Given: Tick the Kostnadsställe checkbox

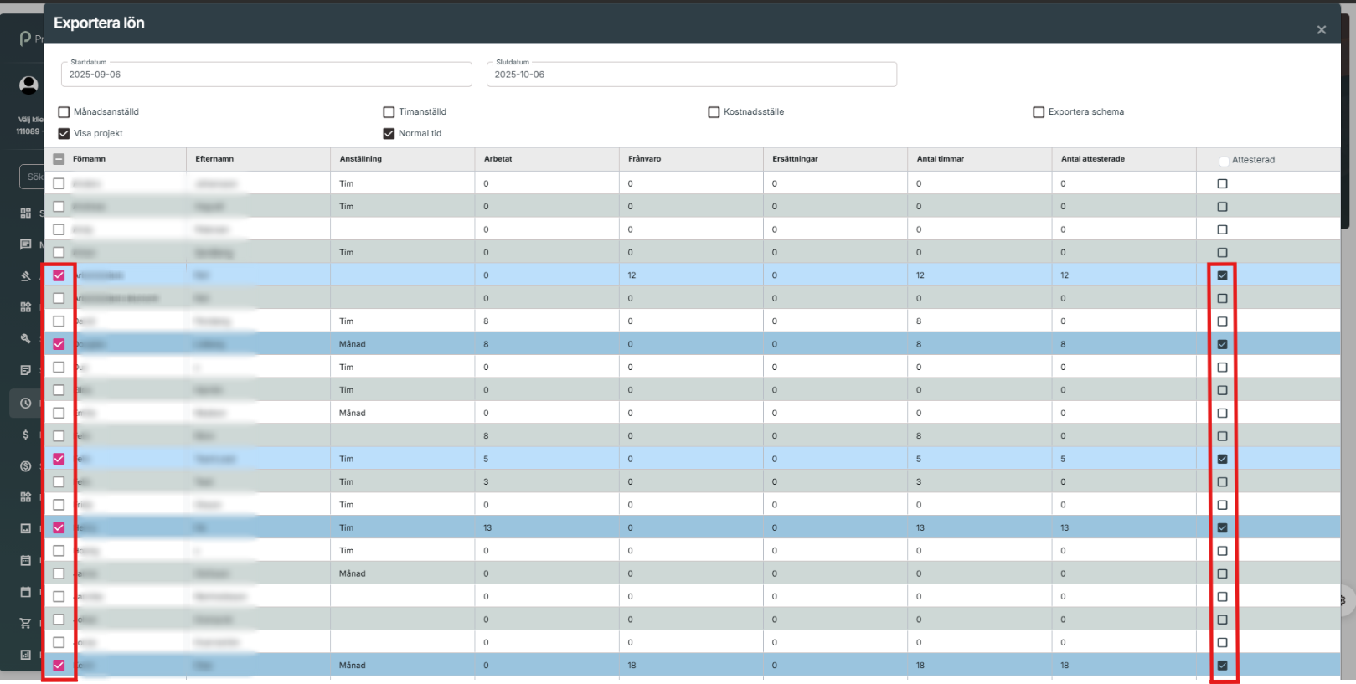Looking at the screenshot, I should (x=714, y=112).
